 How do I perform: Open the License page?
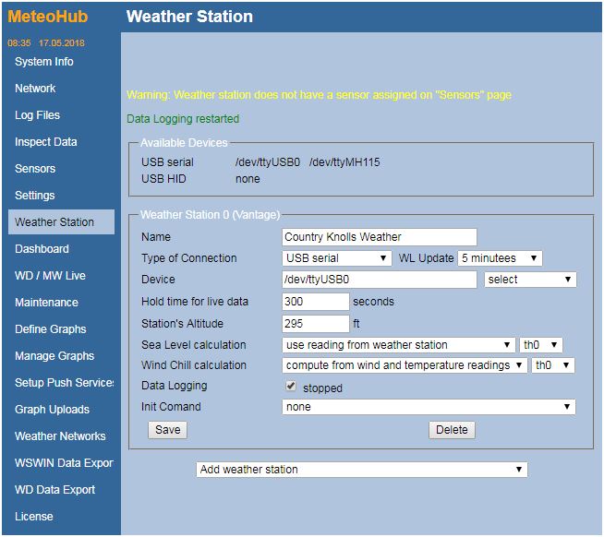click(34, 516)
